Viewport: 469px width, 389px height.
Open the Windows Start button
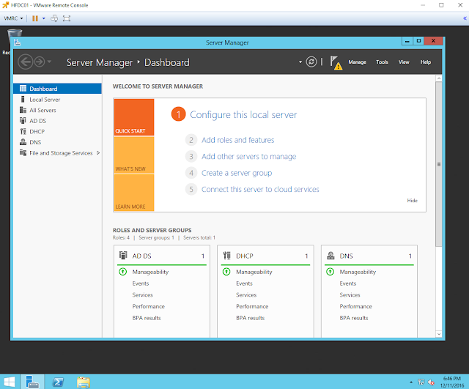10,382
